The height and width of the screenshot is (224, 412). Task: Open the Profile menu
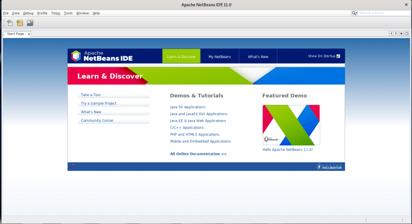(42, 13)
